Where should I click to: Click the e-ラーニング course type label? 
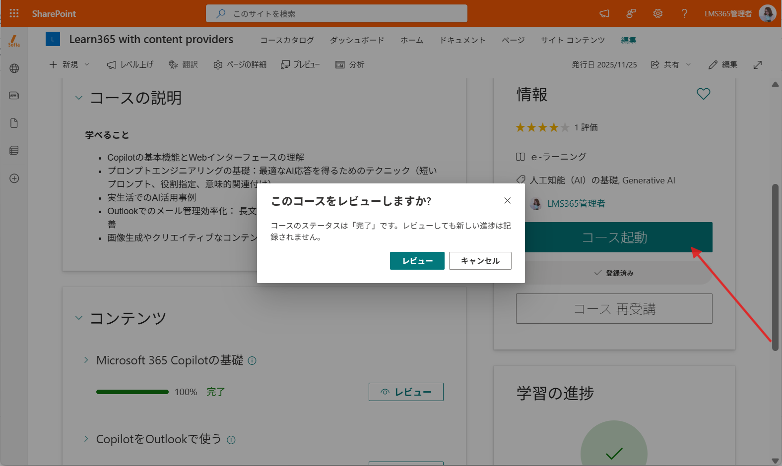558,157
